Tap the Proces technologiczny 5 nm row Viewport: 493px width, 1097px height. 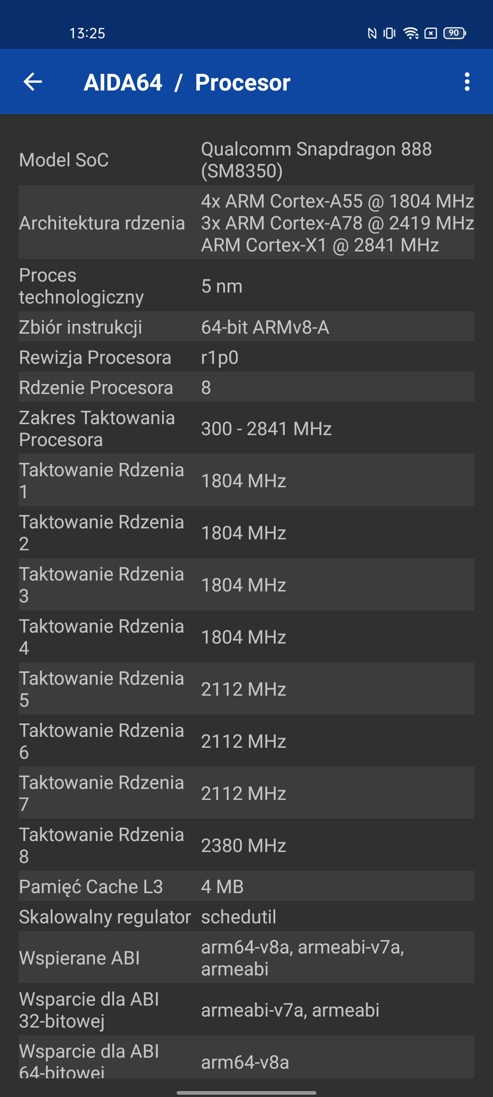click(246, 286)
